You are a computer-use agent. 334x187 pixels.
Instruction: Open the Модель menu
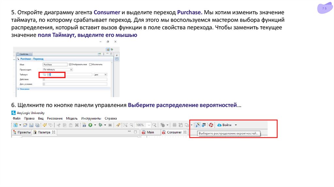tap(71, 118)
